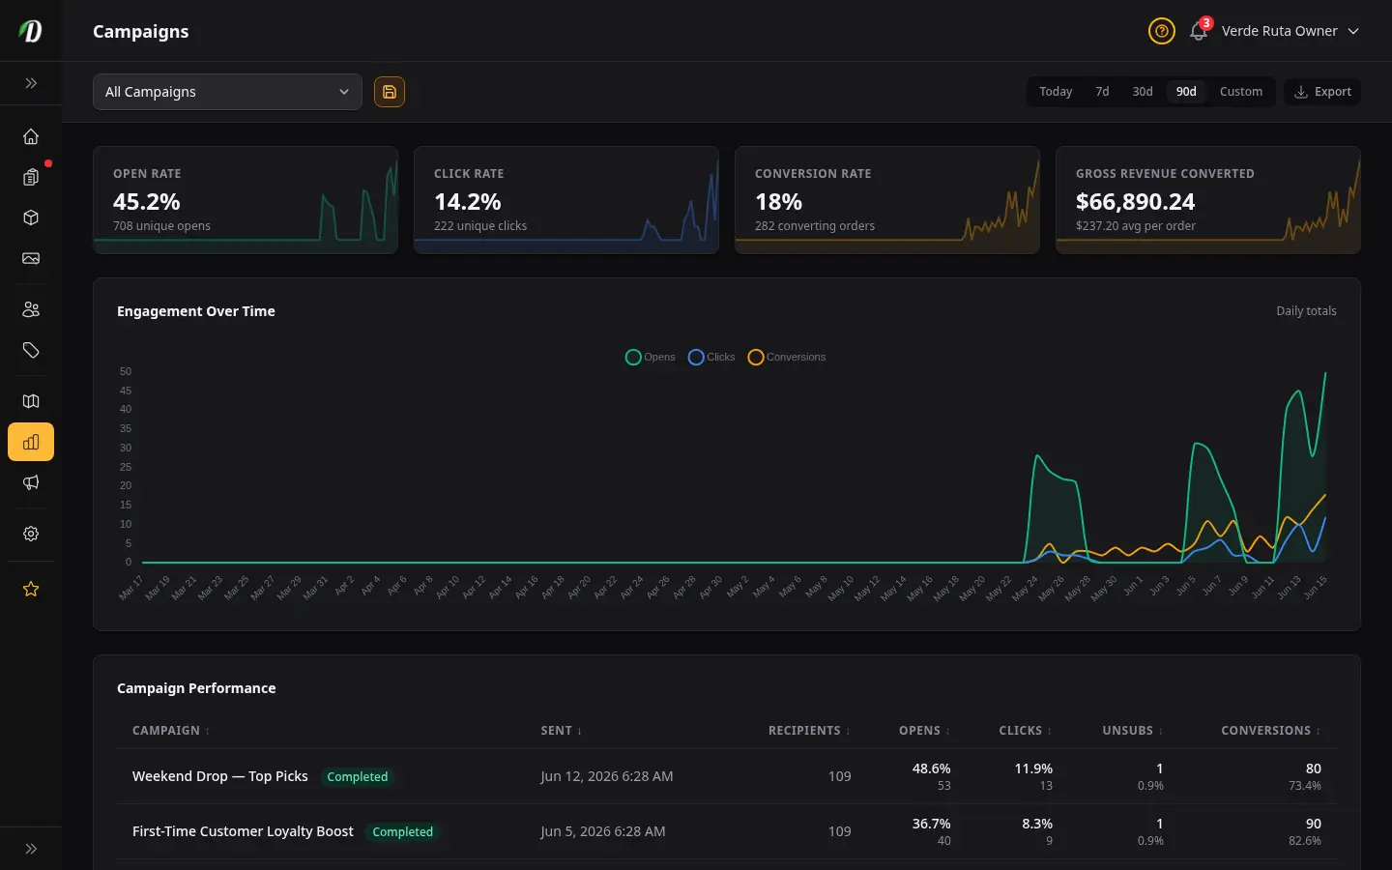Click the green D logo icon
The height and width of the screenshot is (870, 1392).
(x=31, y=31)
